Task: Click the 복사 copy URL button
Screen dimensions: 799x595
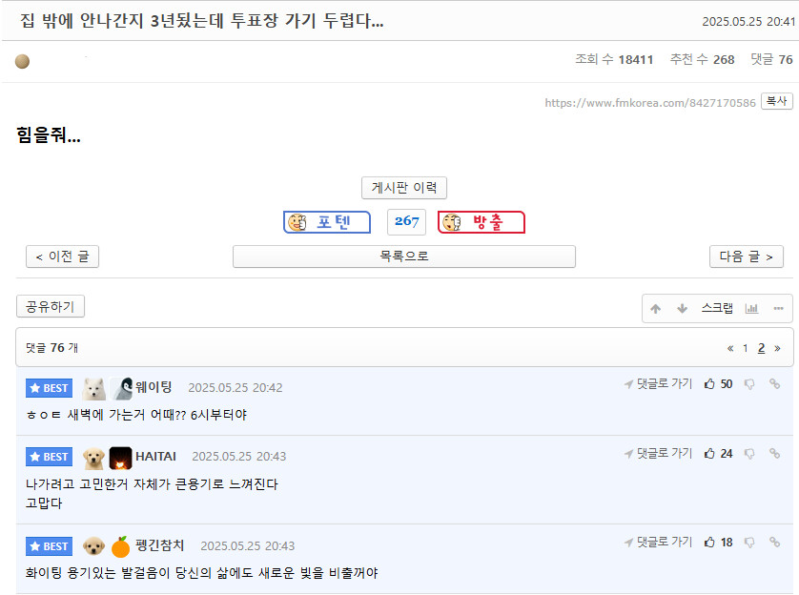Action: tap(776, 101)
